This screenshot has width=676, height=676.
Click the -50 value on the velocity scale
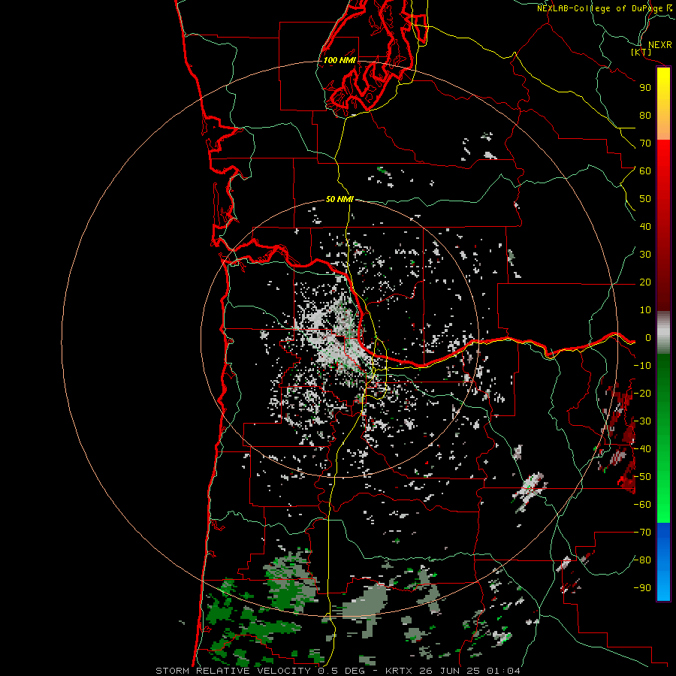642,477
